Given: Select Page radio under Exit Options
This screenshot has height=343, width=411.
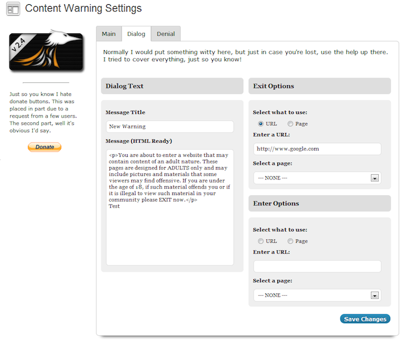Looking at the screenshot, I should (291, 123).
